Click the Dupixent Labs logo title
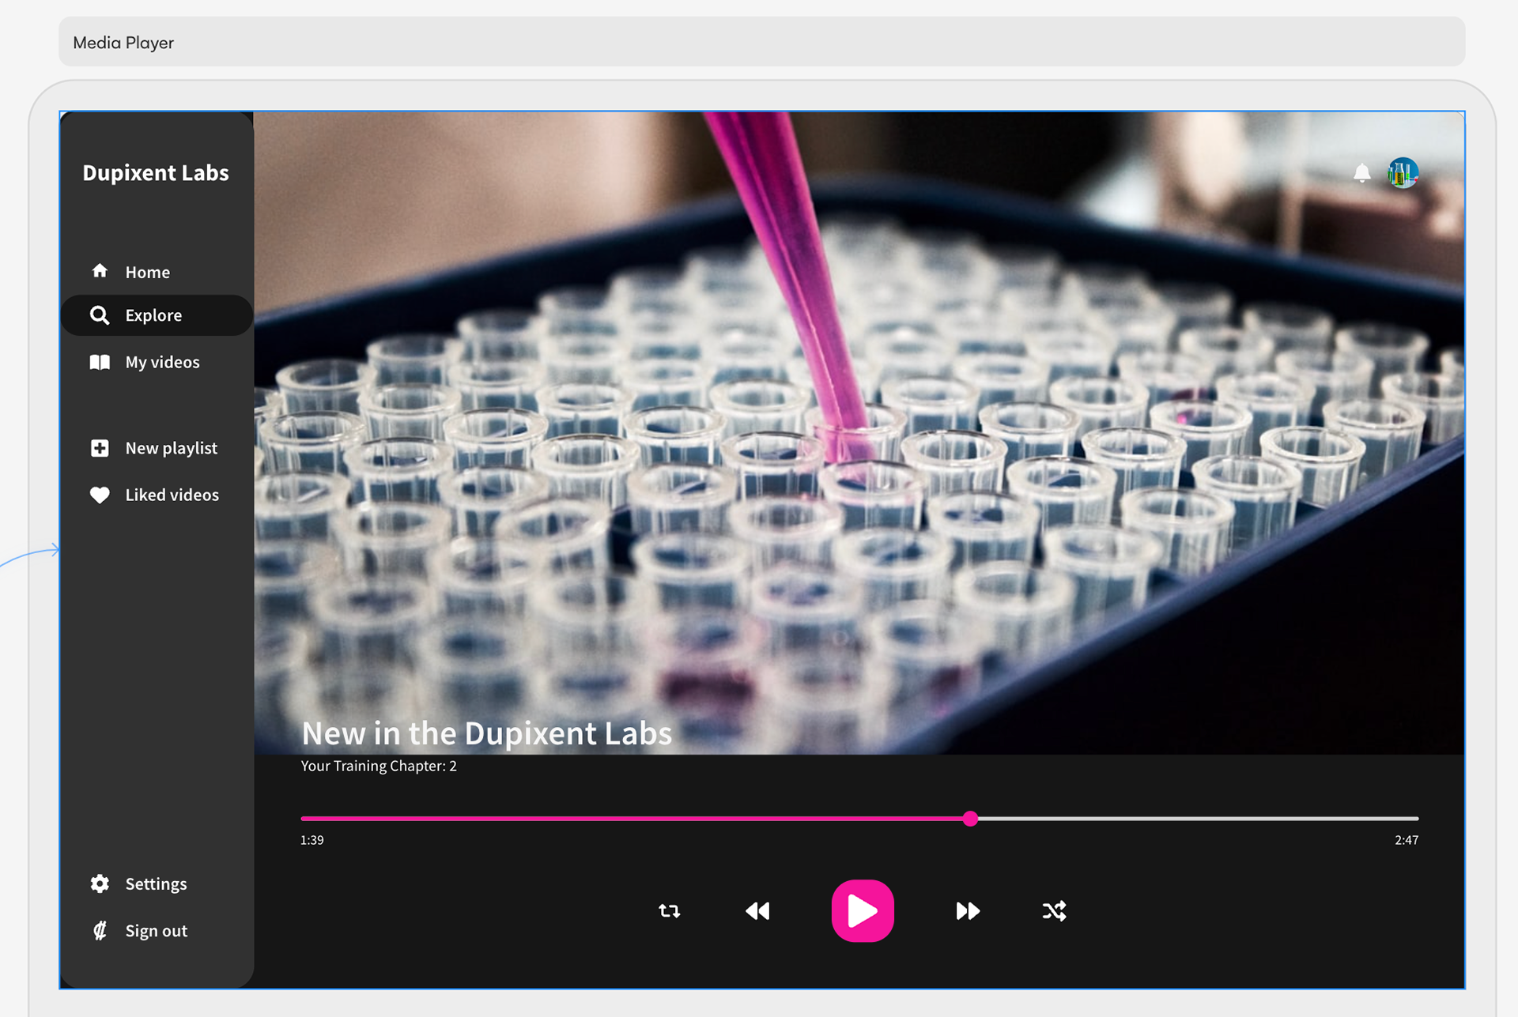 point(156,172)
